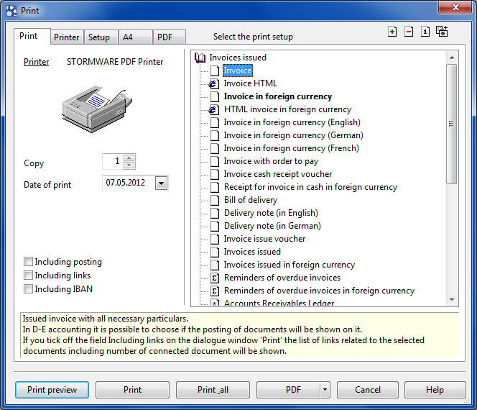Expand the PDF button dropdown arrow
Viewport: 477px width, 410px height.
[x=325, y=390]
